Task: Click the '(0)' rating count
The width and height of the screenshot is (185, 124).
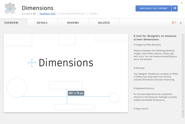Action: pyautogui.click(x=34, y=14)
